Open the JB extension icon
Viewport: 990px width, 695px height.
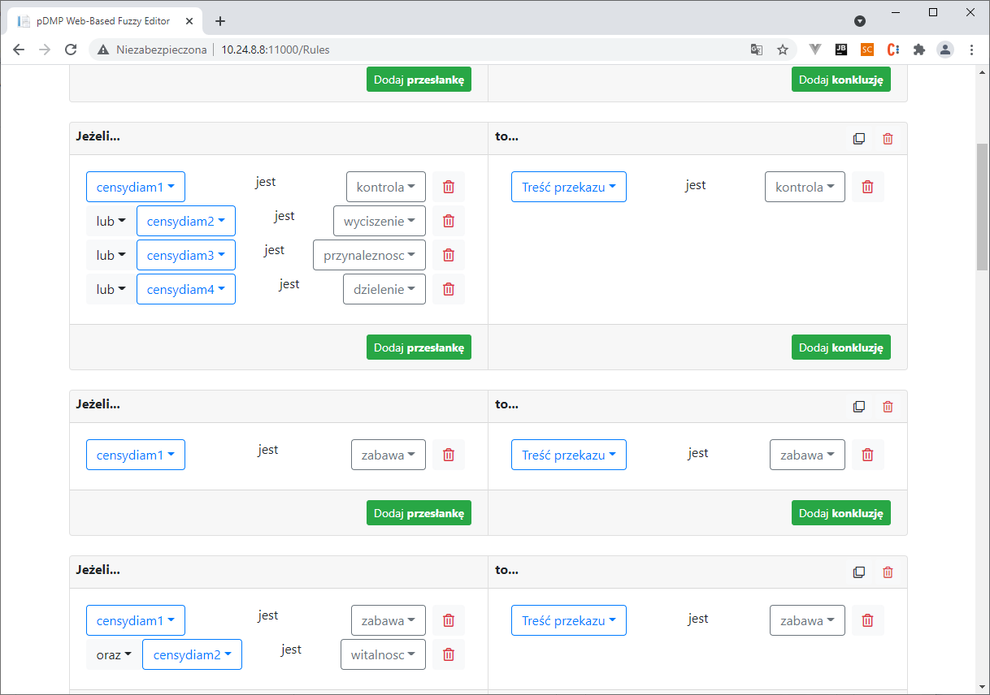841,50
